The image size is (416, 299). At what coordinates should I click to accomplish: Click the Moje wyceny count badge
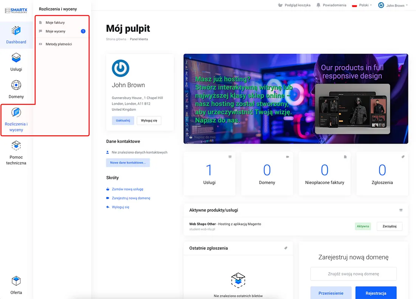tap(83, 31)
